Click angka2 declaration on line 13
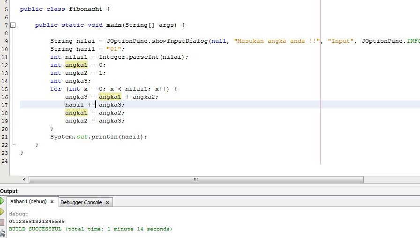Viewport: 420px width, 238px height. (x=76, y=73)
